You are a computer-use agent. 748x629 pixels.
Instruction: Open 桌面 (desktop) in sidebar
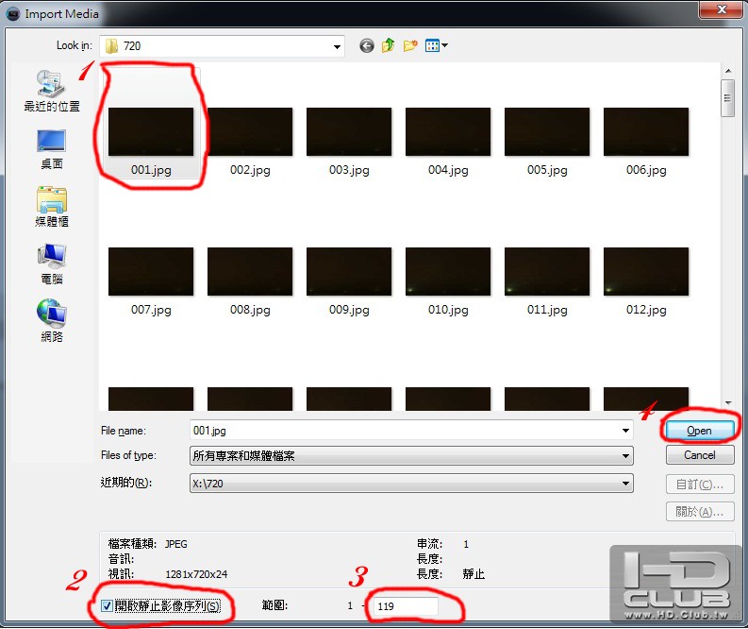pos(52,149)
